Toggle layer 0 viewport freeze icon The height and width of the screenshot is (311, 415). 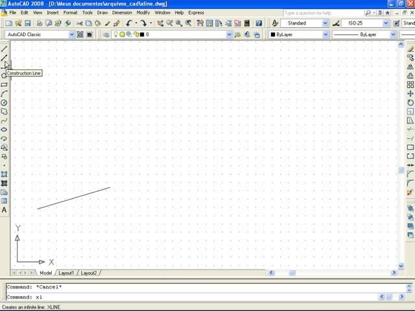[x=129, y=34]
